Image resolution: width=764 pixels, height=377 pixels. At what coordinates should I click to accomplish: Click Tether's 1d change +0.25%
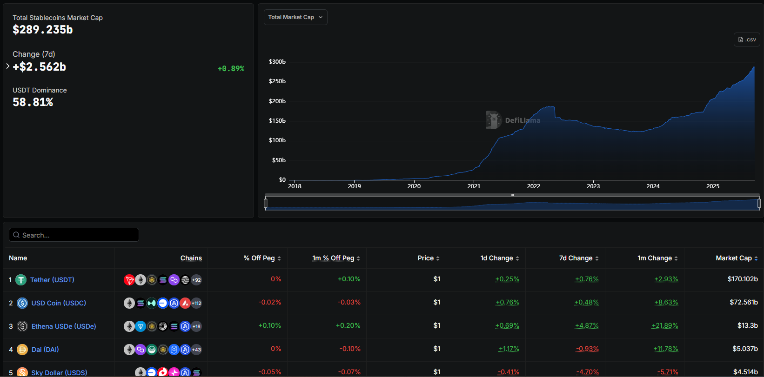[507, 279]
